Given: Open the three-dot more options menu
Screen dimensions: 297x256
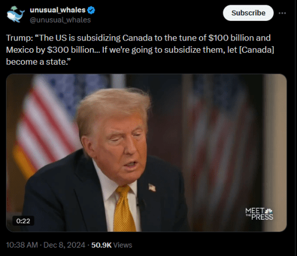Looking at the screenshot, I should [x=282, y=13].
